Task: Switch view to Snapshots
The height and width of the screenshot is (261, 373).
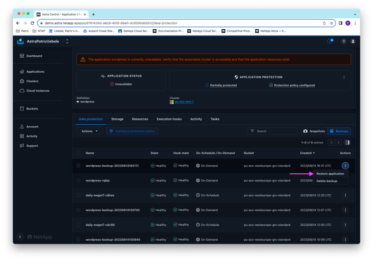Action: click(x=314, y=131)
